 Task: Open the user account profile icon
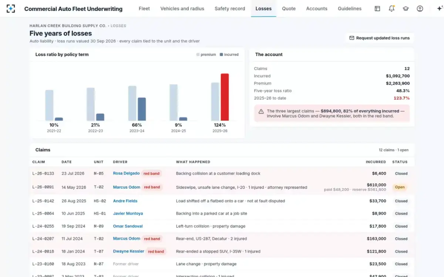click(420, 8)
